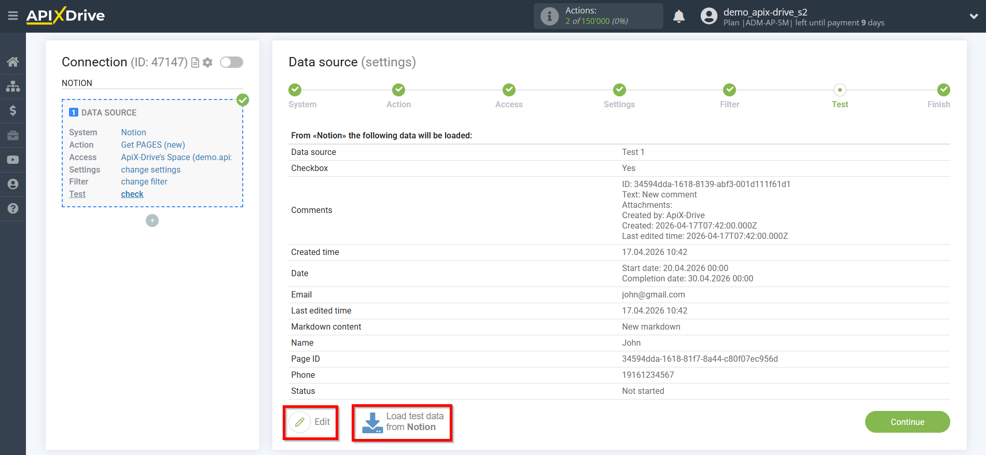
Task: Open the notifications bell
Action: pos(679,16)
